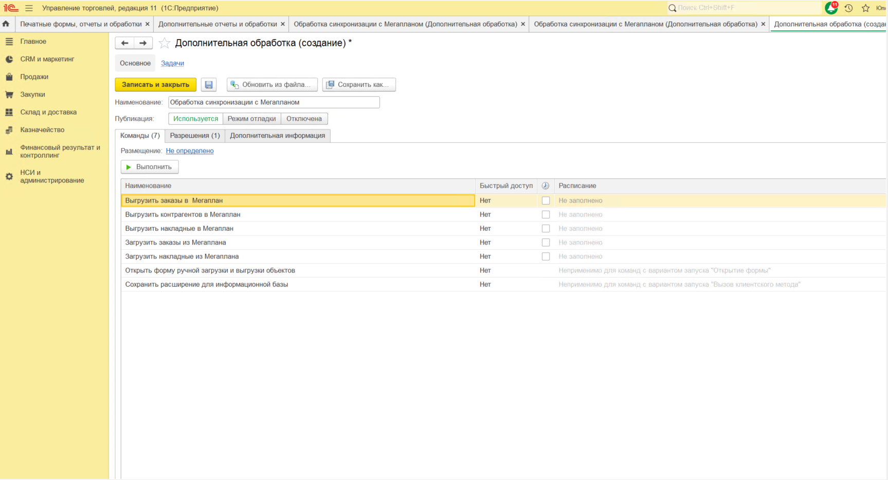This screenshot has width=888, height=480.
Task: Select Основное navigation item
Action: click(135, 63)
